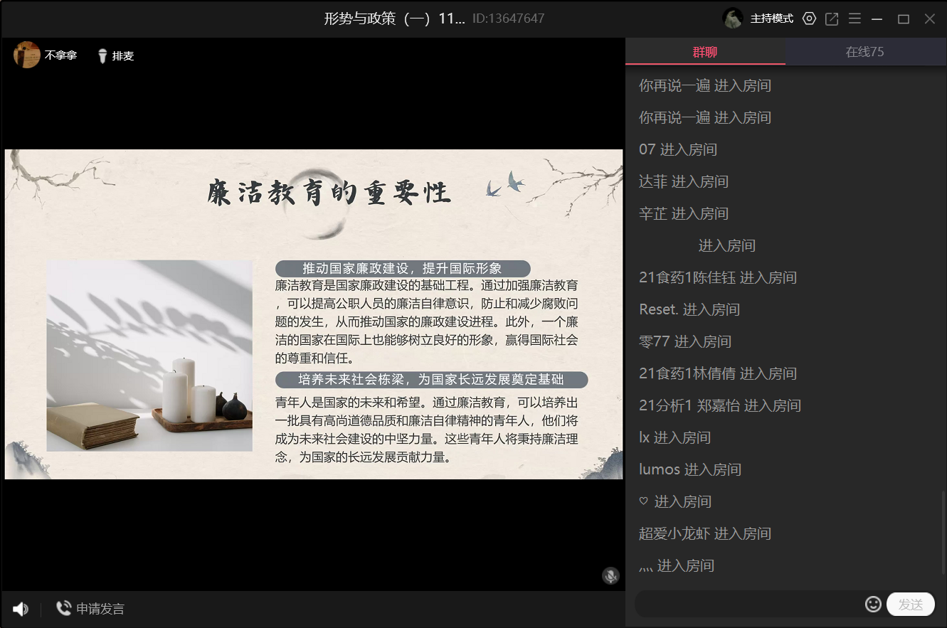Screen dimensions: 947x628
Task: Click the shared slide 廉洁教育的重要性
Action: pyautogui.click(x=314, y=314)
